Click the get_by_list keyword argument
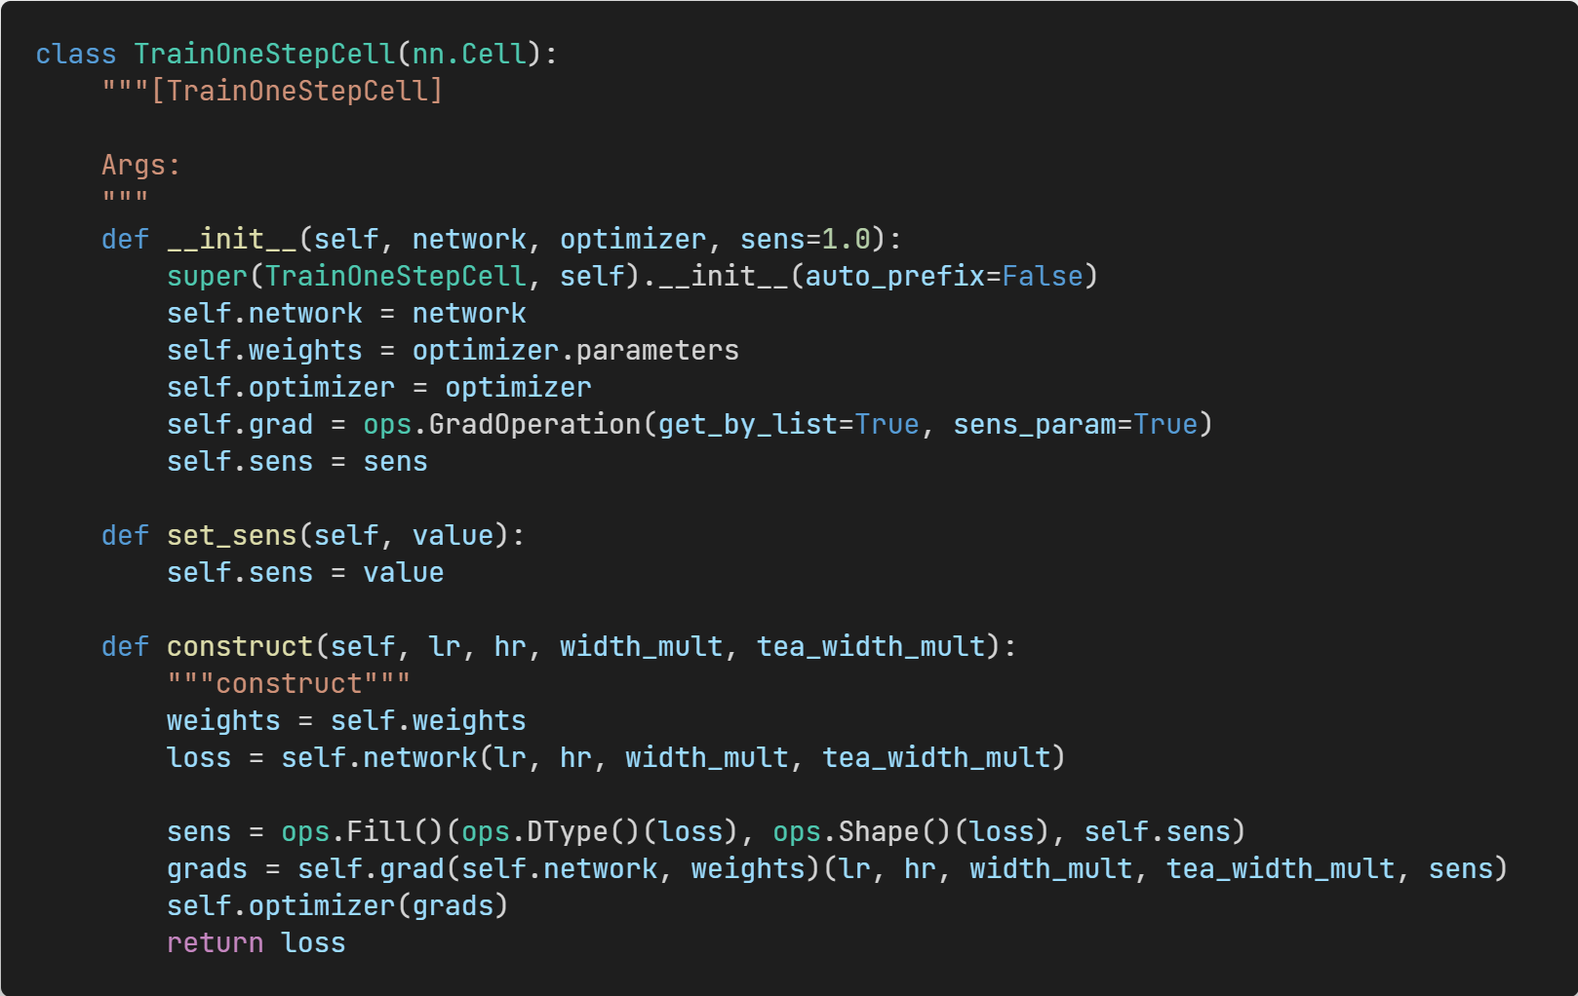Screen dimensions: 1578x996 [748, 424]
